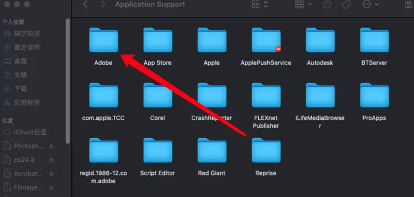Eject the Photosh... volume
The height and width of the screenshot is (197, 414).
[x=52, y=146]
